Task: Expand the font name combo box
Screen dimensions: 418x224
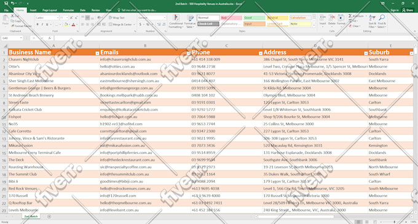Action: pyautogui.click(x=58, y=18)
